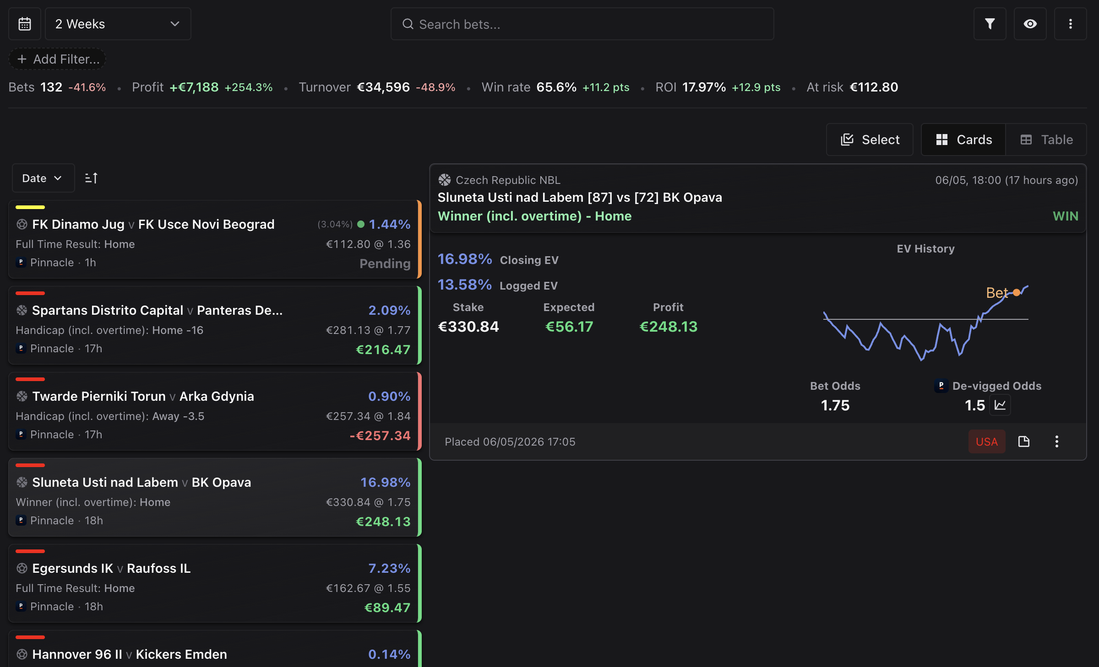Click the red tag on Sluneta card
Viewport: 1099px width, 667px height.
(x=30, y=465)
